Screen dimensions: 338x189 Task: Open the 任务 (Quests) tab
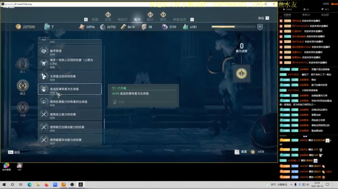pos(108,20)
